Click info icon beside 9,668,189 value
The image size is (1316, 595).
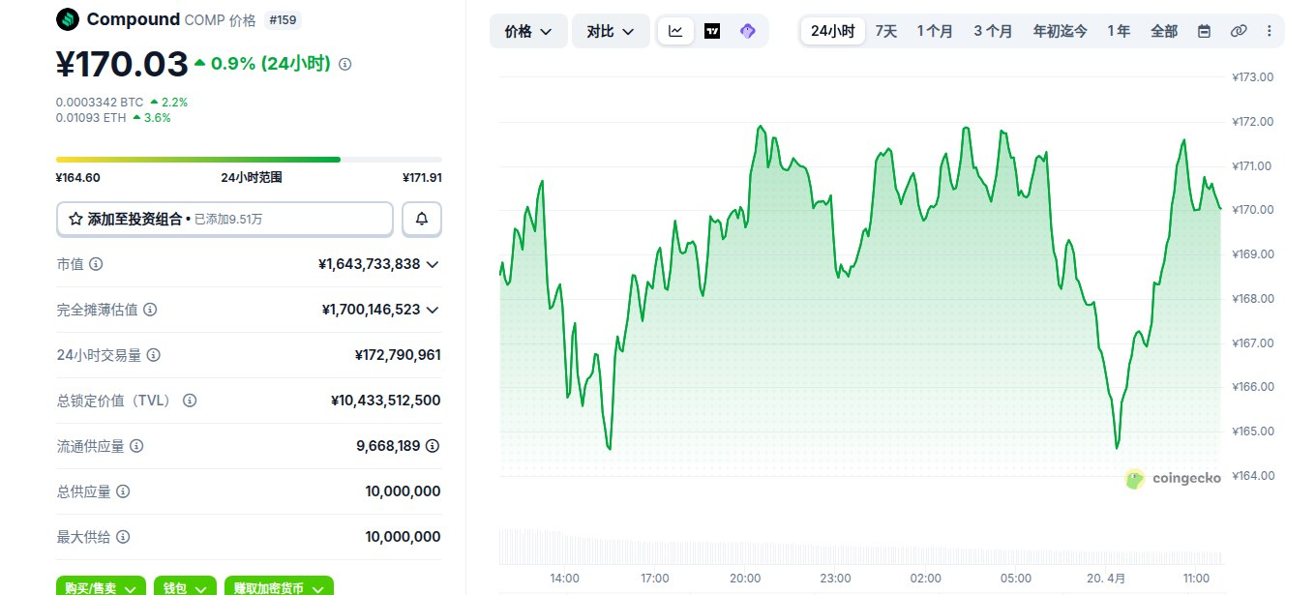tap(433, 446)
